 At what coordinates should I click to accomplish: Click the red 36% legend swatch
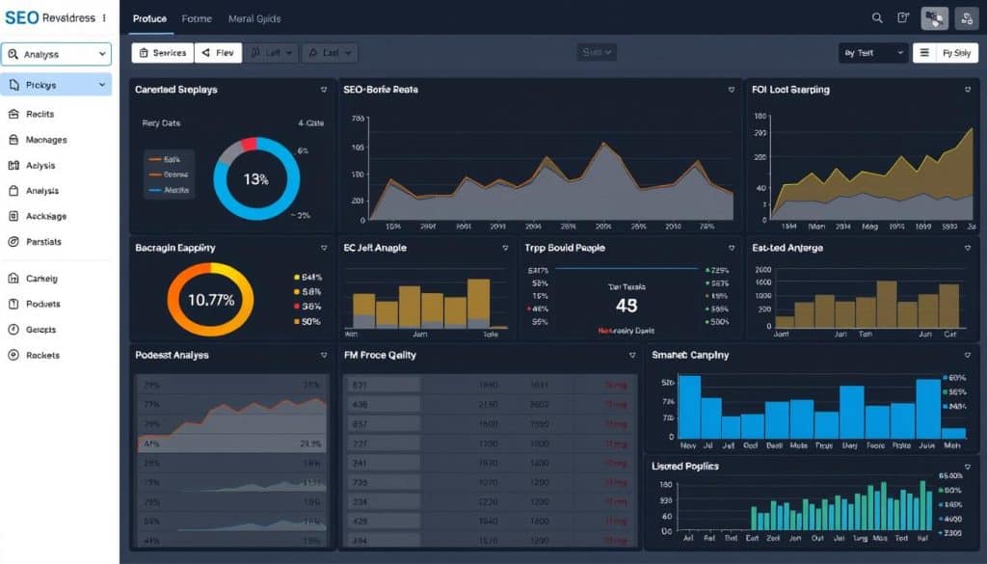click(297, 307)
